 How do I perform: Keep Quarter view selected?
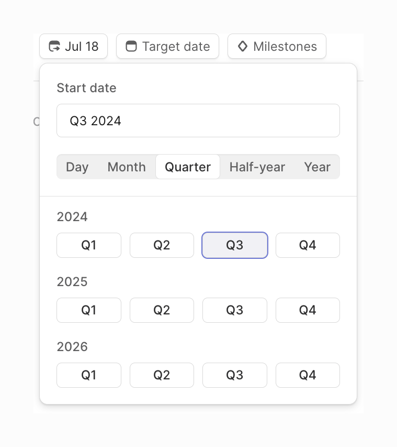[188, 167]
